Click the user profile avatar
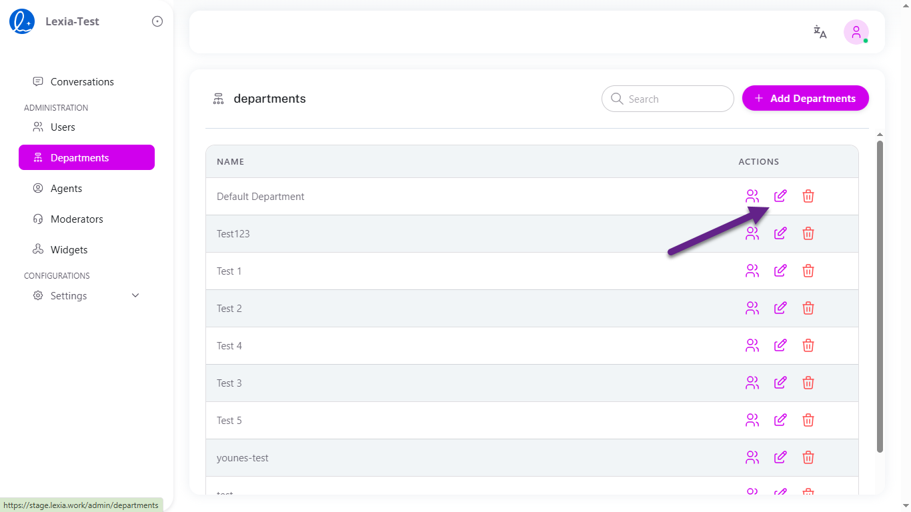The height and width of the screenshot is (512, 911). (856, 32)
